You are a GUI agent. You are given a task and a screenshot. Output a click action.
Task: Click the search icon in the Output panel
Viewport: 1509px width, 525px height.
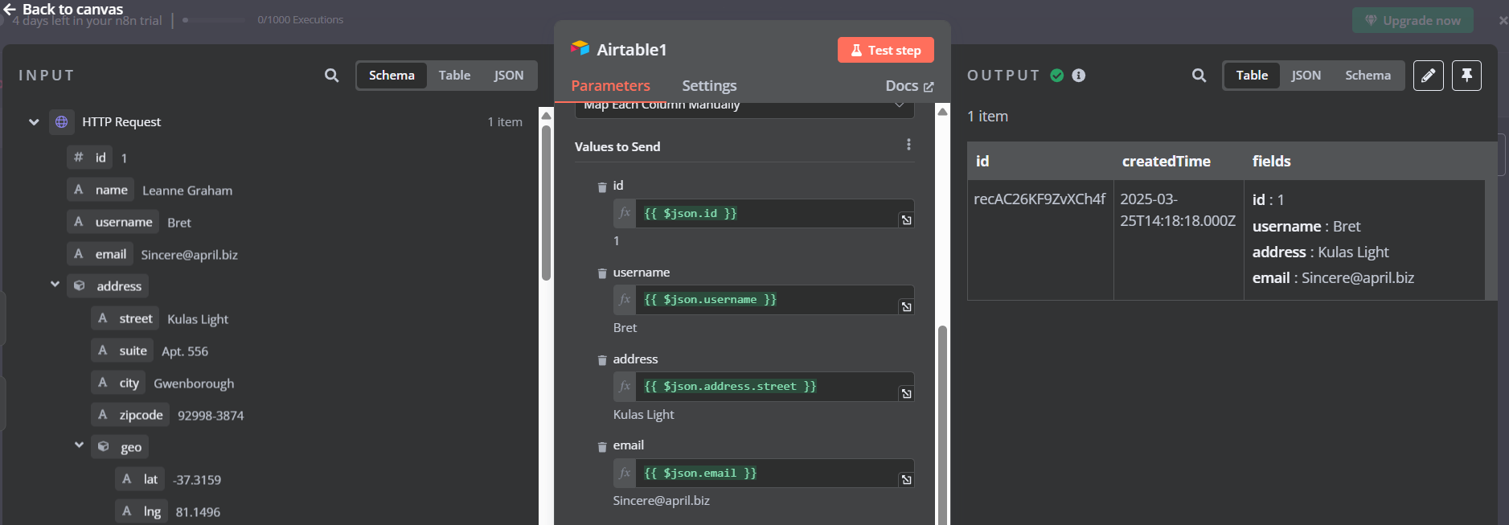pyautogui.click(x=1199, y=76)
